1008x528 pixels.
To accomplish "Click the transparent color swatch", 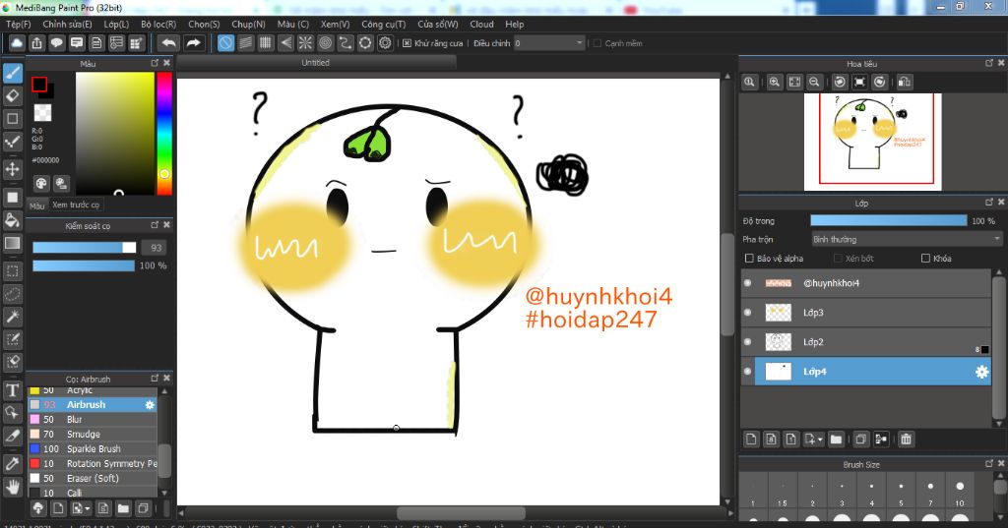I will tap(42, 113).
